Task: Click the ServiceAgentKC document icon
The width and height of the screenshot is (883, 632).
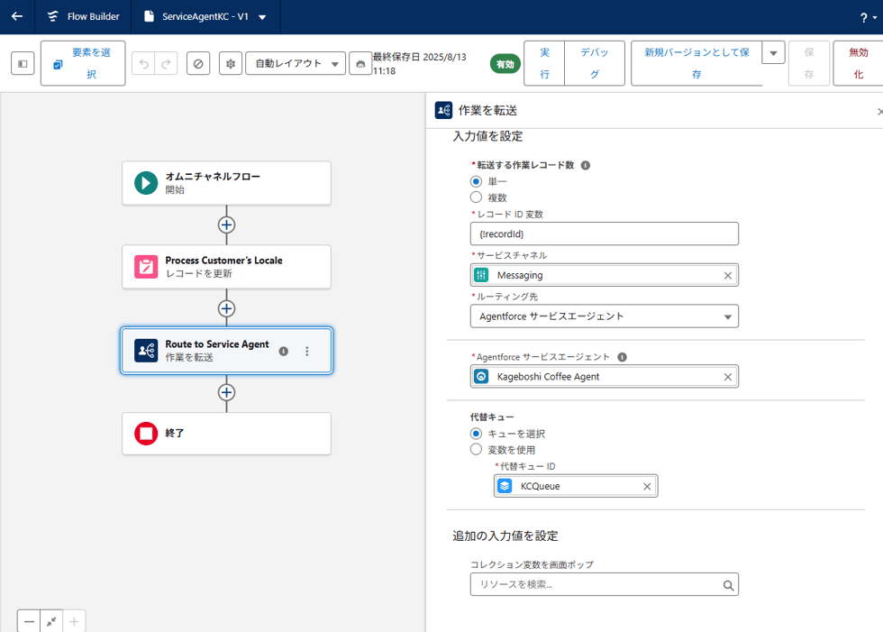Action: (149, 16)
